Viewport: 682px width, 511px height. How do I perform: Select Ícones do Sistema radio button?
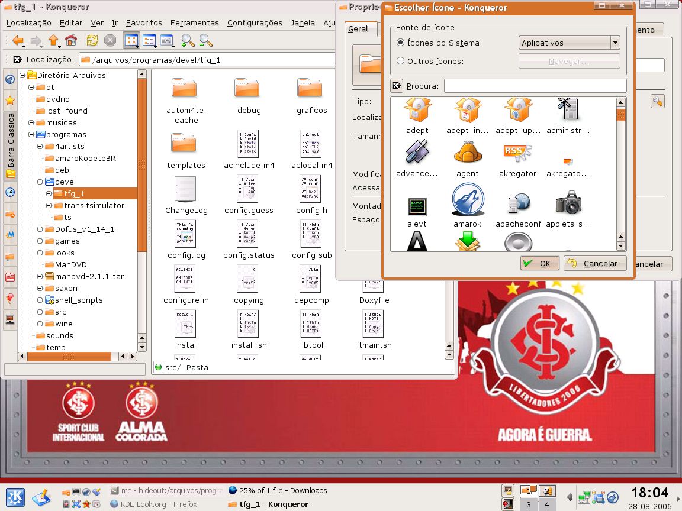[401, 43]
